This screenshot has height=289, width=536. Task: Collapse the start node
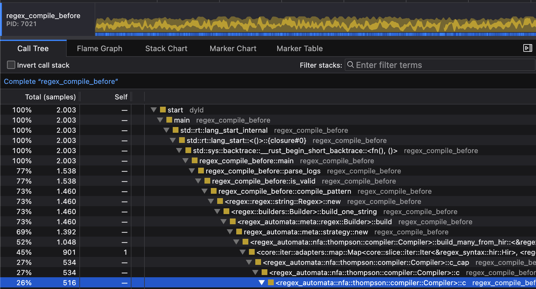click(154, 110)
